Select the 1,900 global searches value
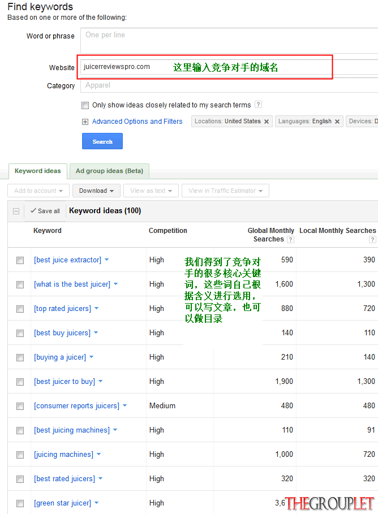378x514 pixels. [x=284, y=382]
